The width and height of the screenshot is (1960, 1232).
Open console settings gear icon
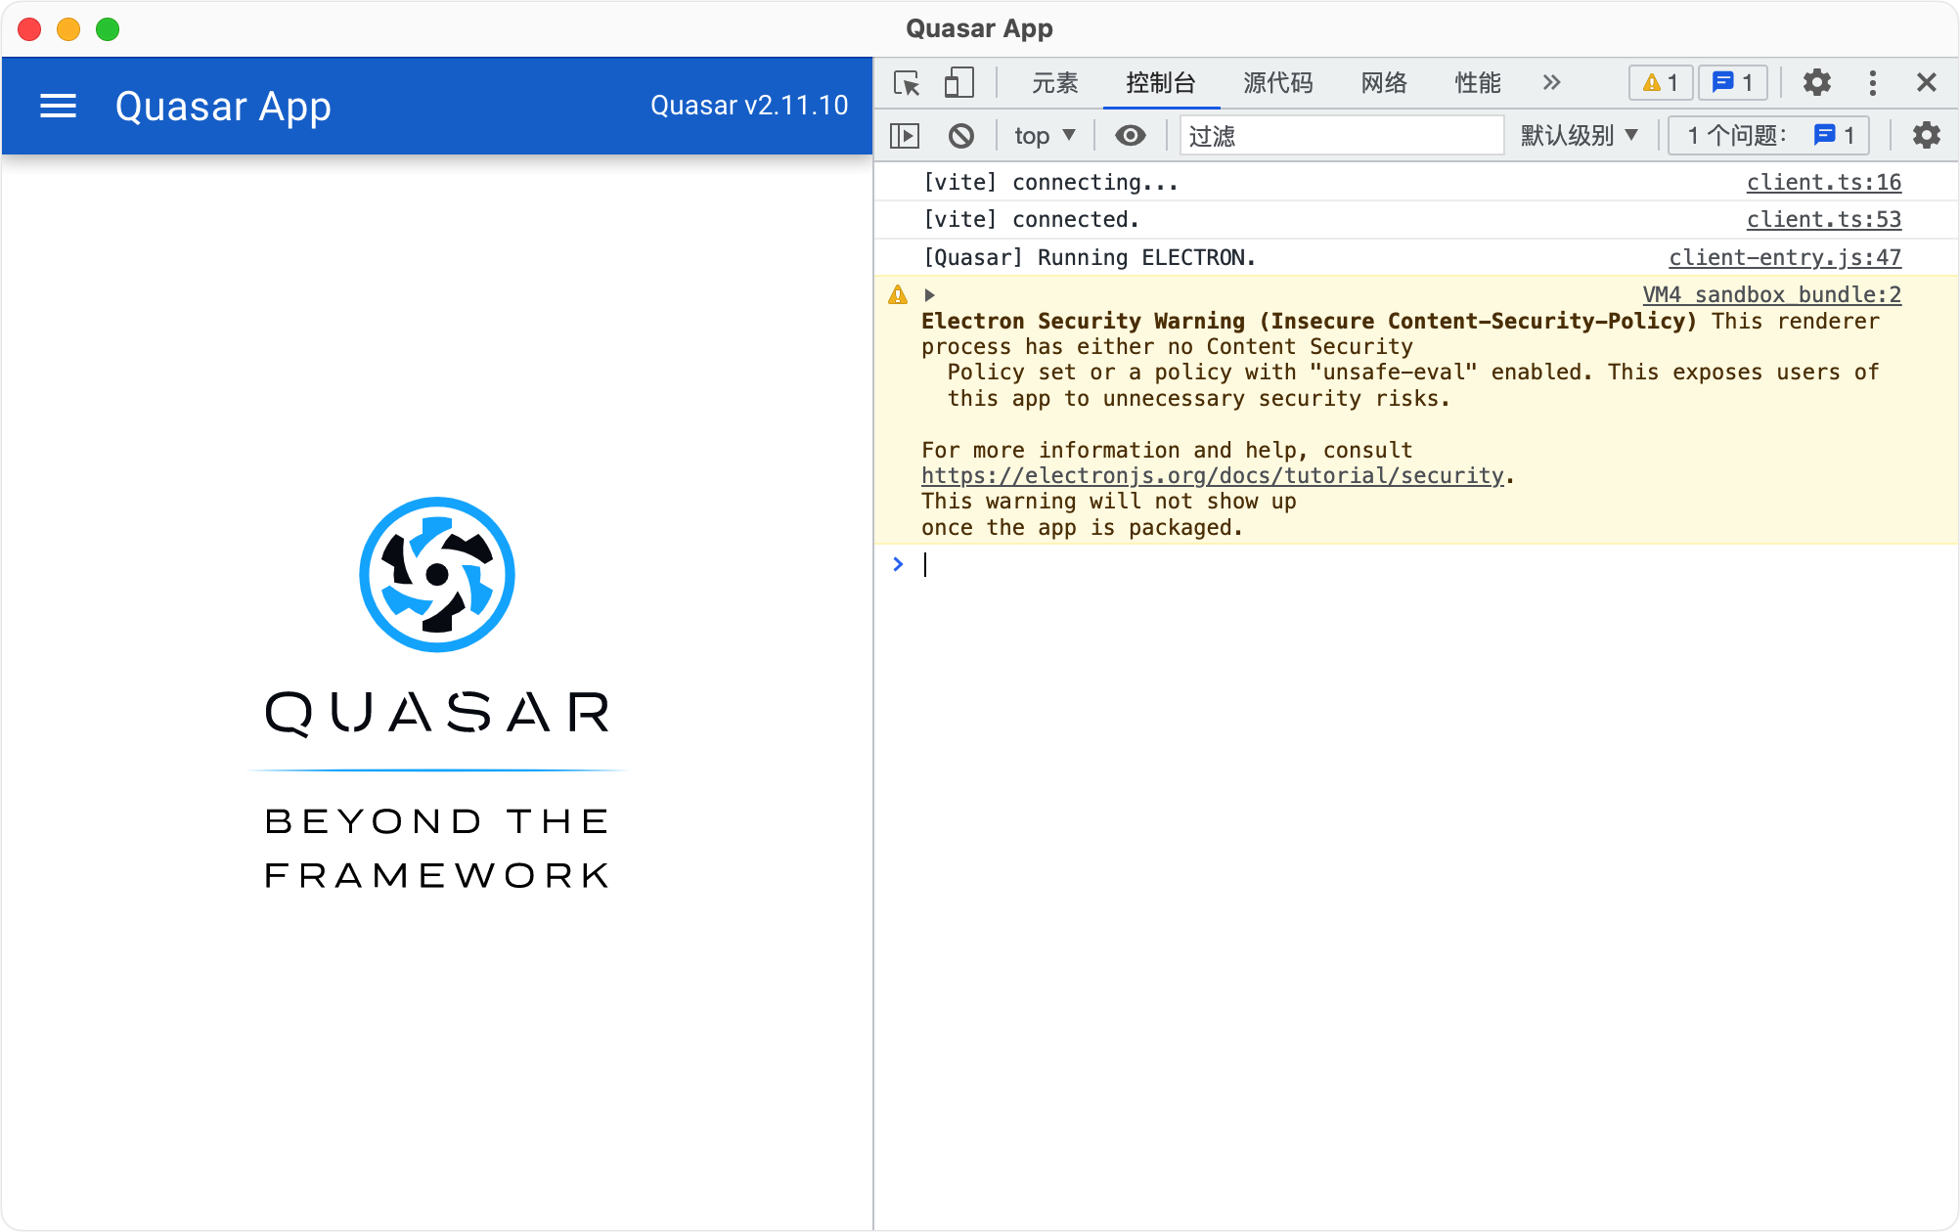[x=1926, y=136]
